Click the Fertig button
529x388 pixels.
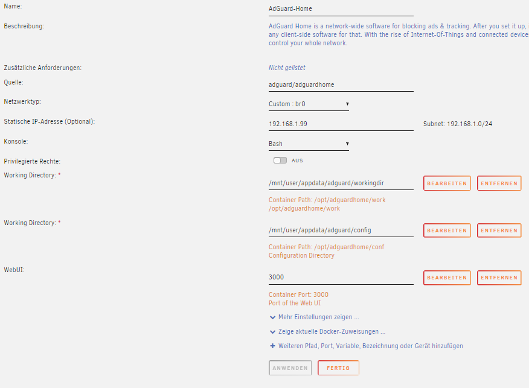coord(338,368)
